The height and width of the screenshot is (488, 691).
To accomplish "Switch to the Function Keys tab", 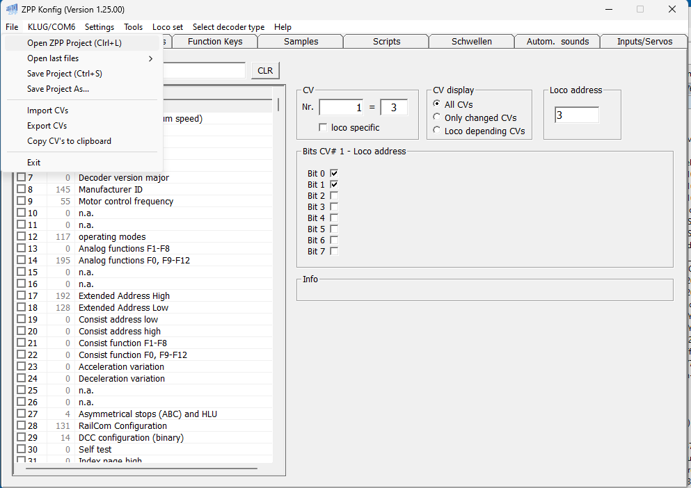I will pyautogui.click(x=215, y=42).
